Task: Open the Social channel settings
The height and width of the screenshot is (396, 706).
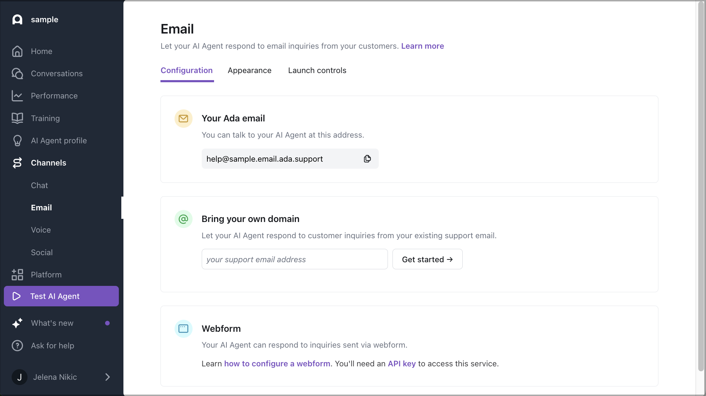Action: point(41,252)
